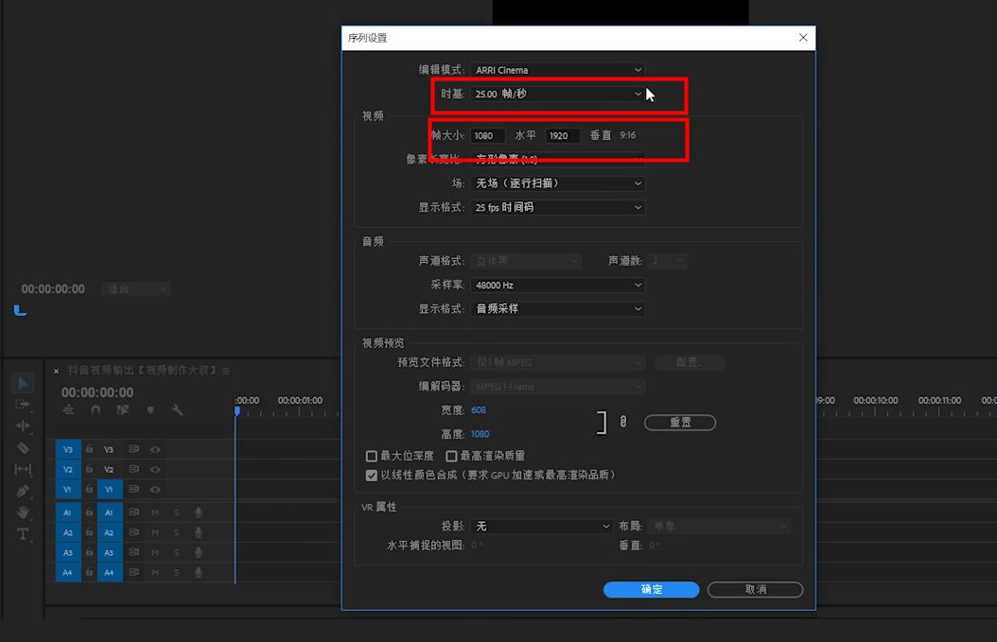This screenshot has height=642, width=997.
Task: Confirm settings with the 确定 button
Action: click(x=650, y=589)
